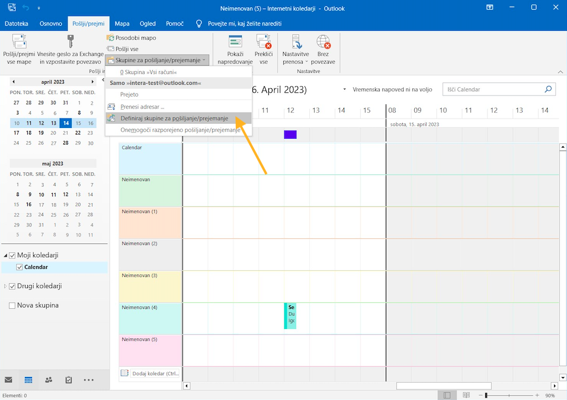Check the Nova skupina checkbox
Screen dimensions: 567x400
(12, 305)
